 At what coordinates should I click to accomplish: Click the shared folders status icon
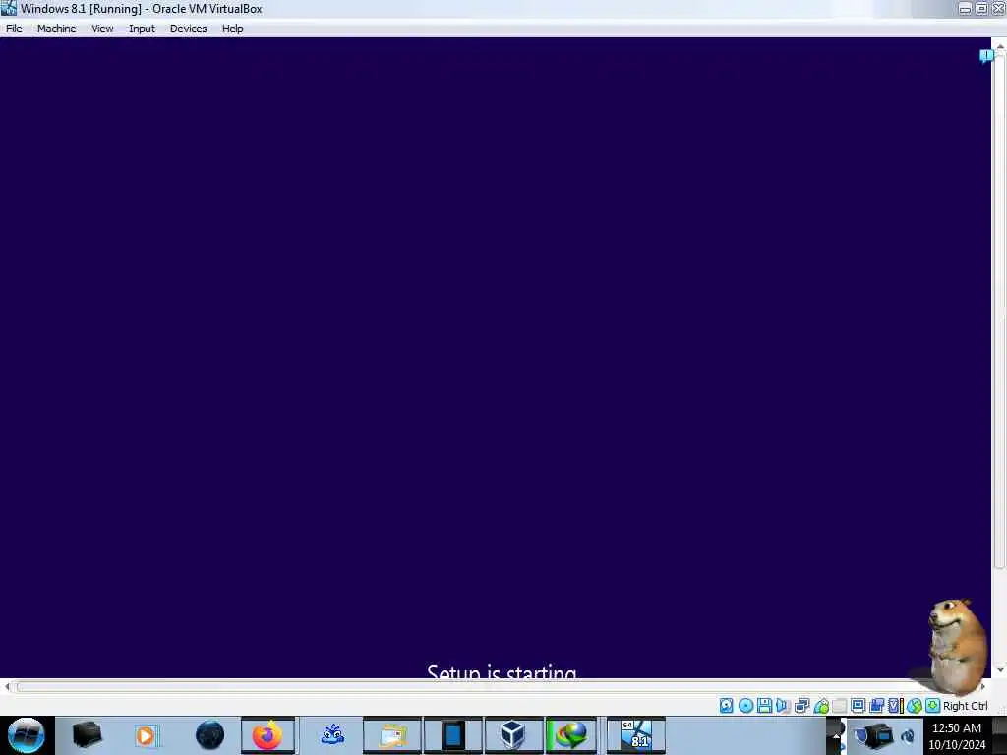point(840,706)
